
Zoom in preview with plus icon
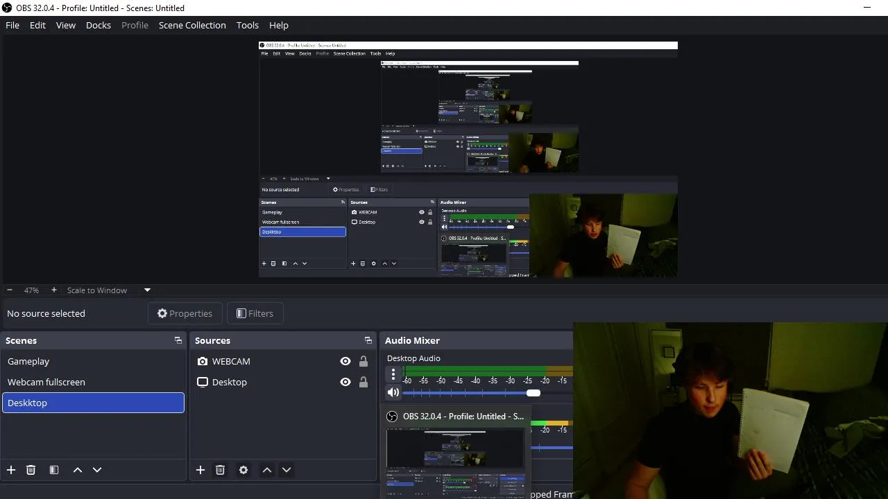point(53,290)
